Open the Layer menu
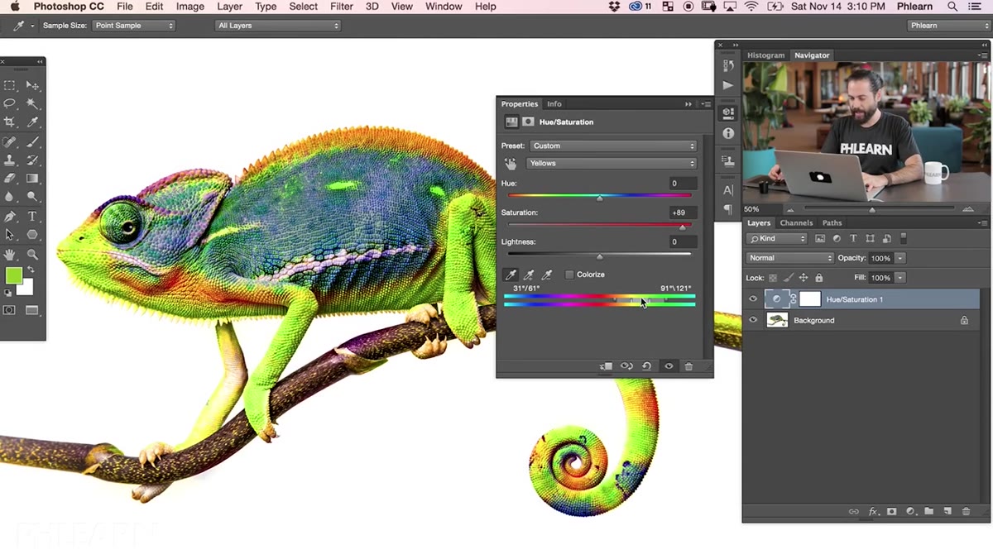 pyautogui.click(x=229, y=7)
